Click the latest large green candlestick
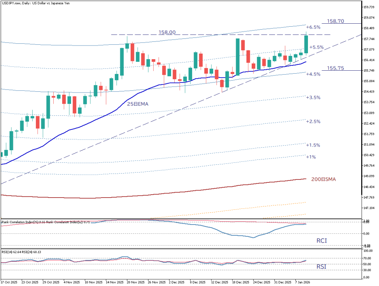 click(306, 42)
